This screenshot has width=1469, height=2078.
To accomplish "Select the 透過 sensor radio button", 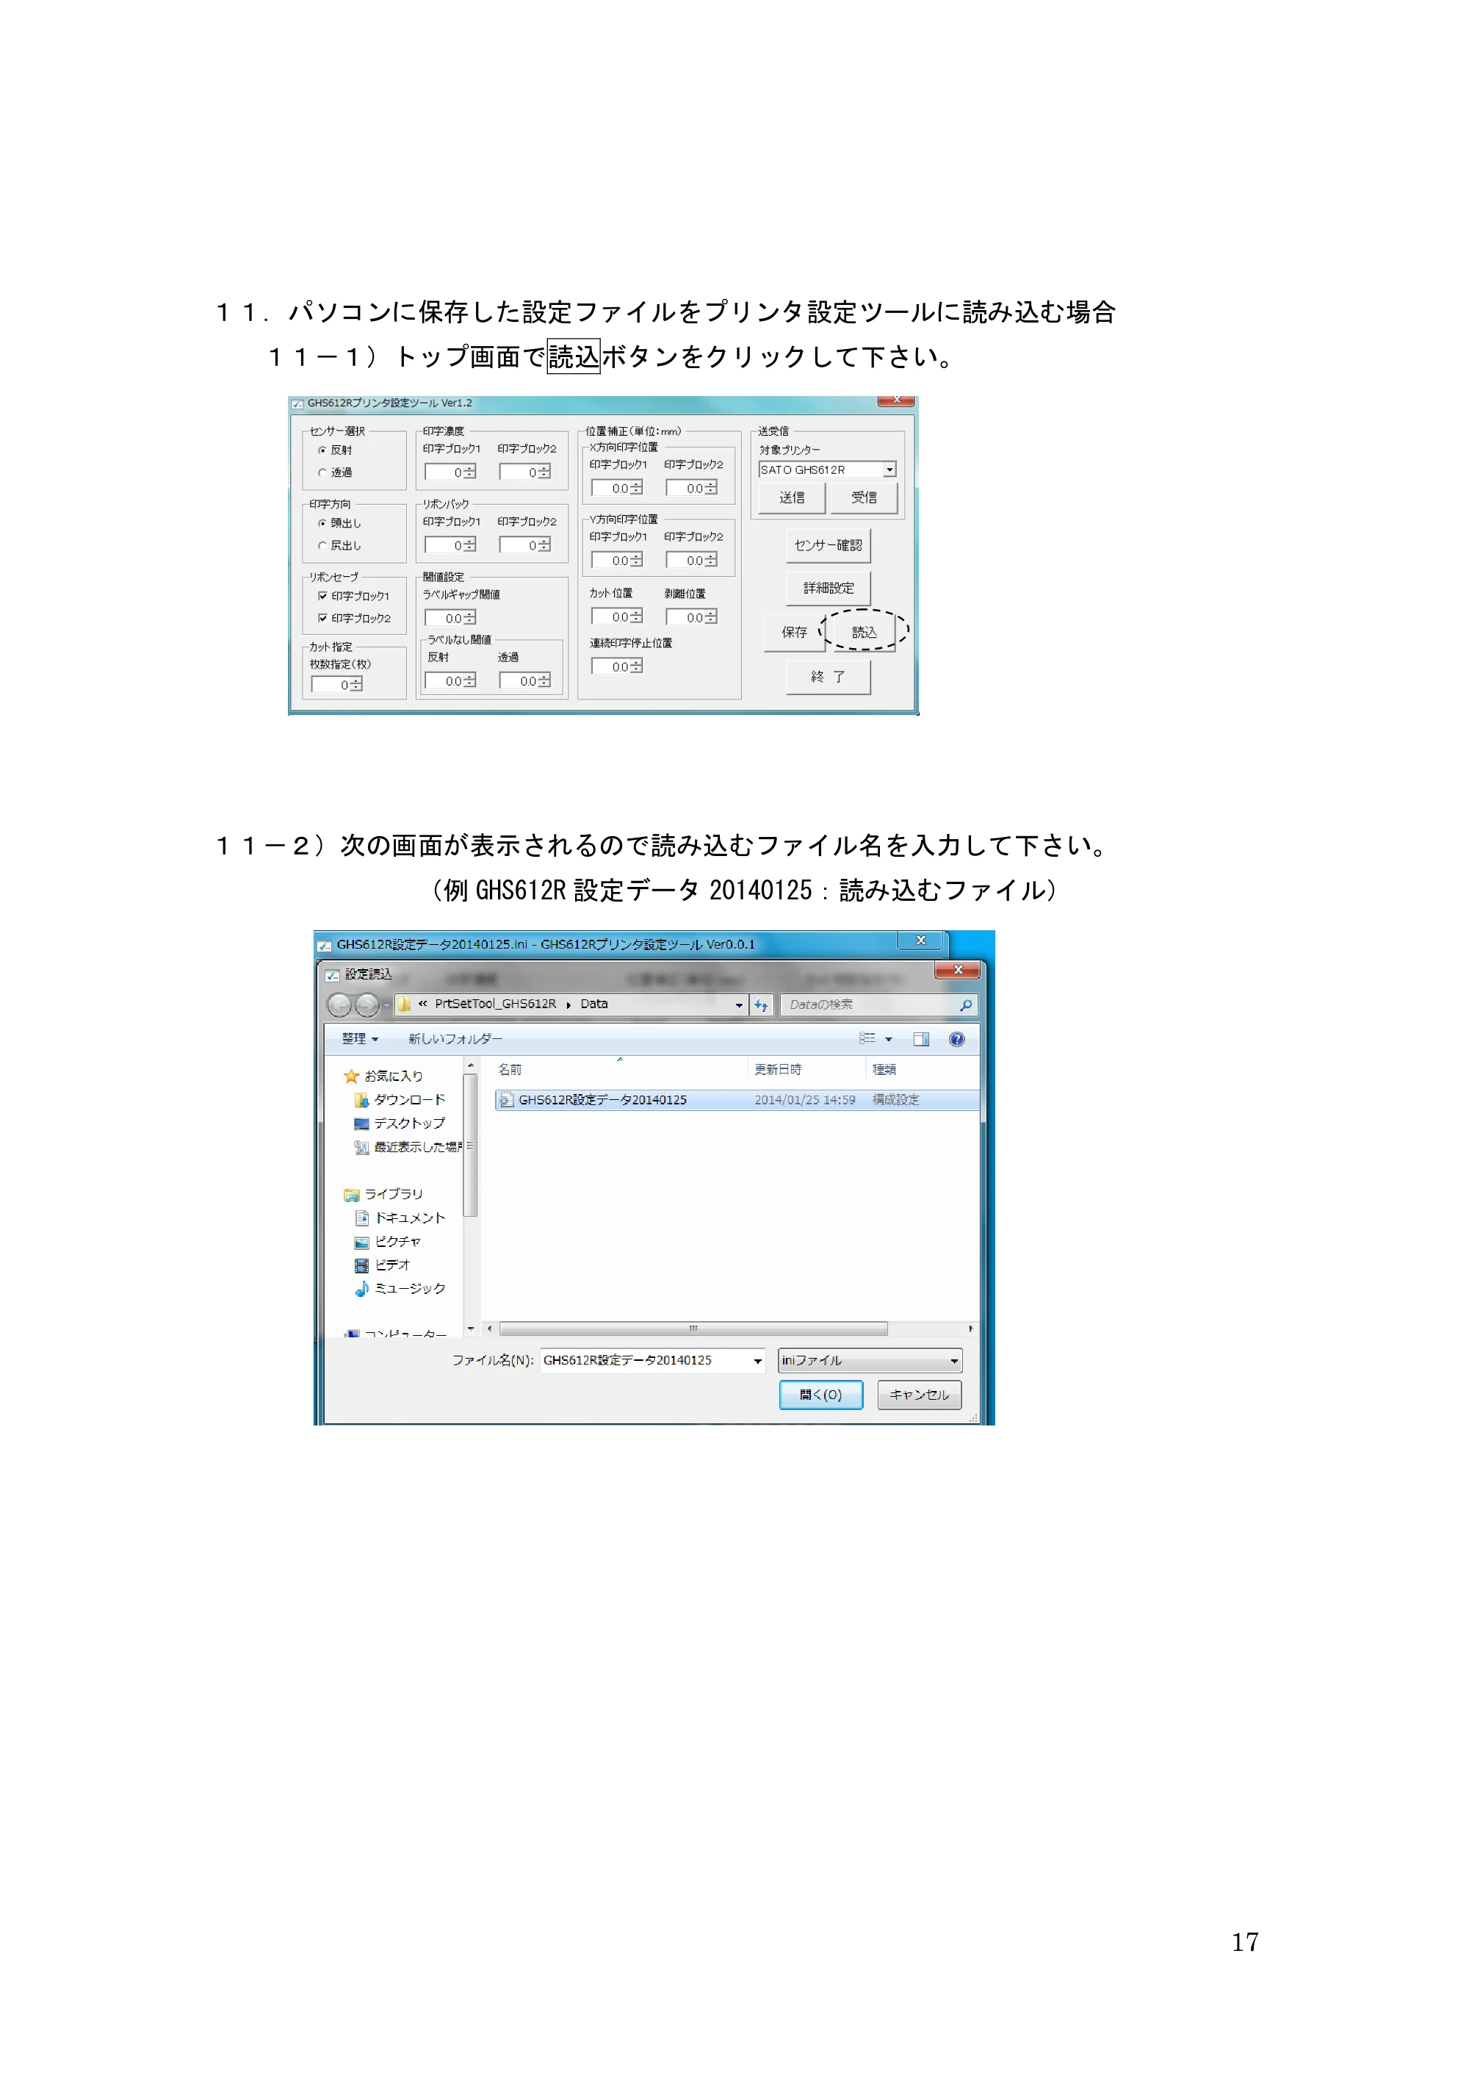I will click(322, 472).
